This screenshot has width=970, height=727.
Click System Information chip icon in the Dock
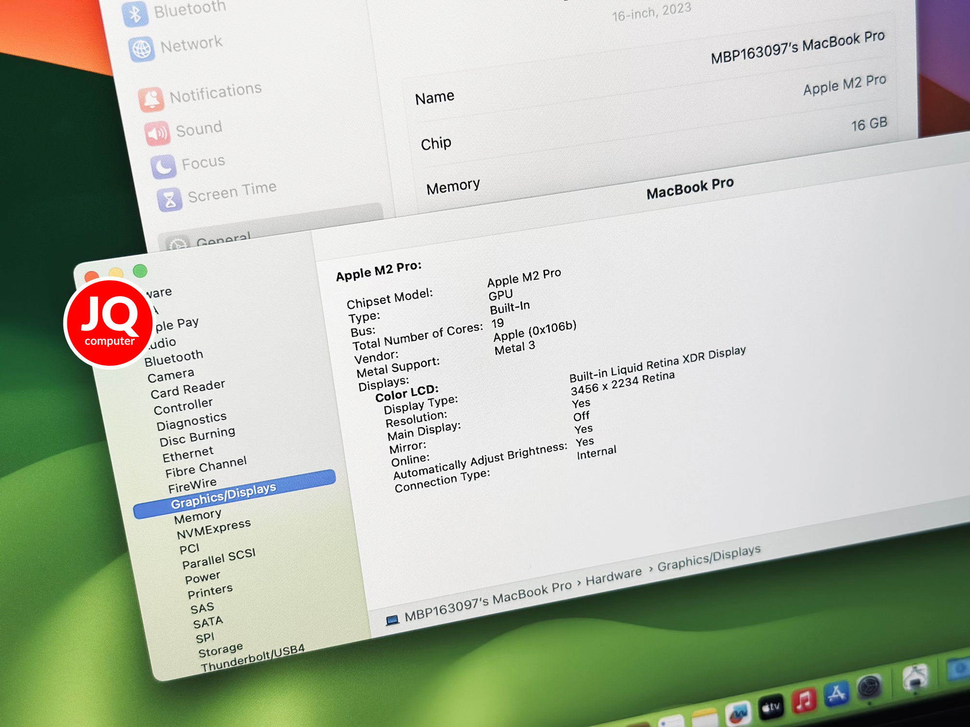[x=915, y=676]
